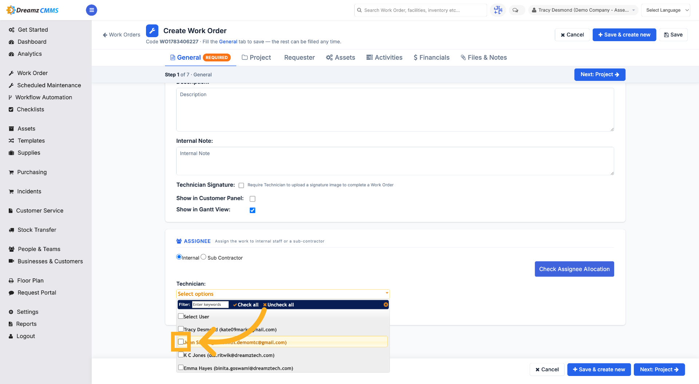This screenshot has width=699, height=384.
Task: Check Show in Customer Panel checkbox
Action: coord(252,199)
